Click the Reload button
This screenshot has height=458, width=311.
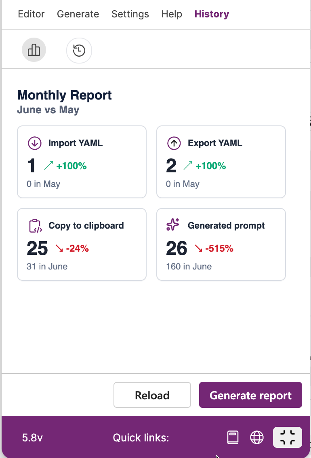coord(152,395)
